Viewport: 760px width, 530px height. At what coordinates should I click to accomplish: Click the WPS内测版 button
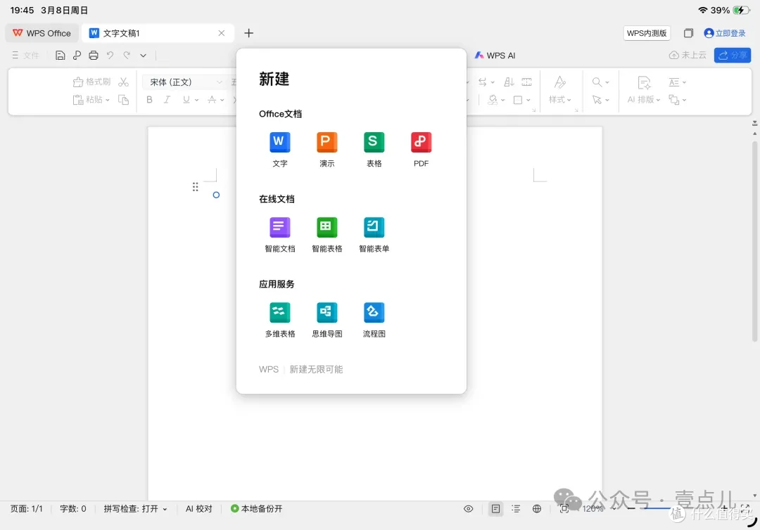[647, 33]
